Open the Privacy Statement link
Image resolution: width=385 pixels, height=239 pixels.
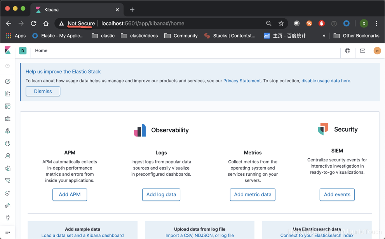tap(242, 81)
